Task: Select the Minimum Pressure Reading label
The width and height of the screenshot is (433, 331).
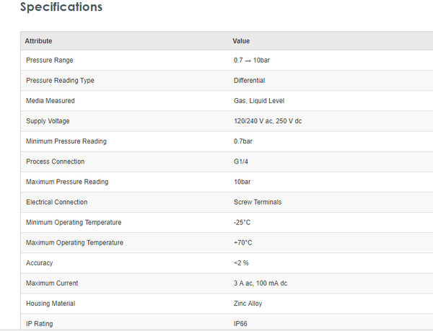Action: click(66, 141)
